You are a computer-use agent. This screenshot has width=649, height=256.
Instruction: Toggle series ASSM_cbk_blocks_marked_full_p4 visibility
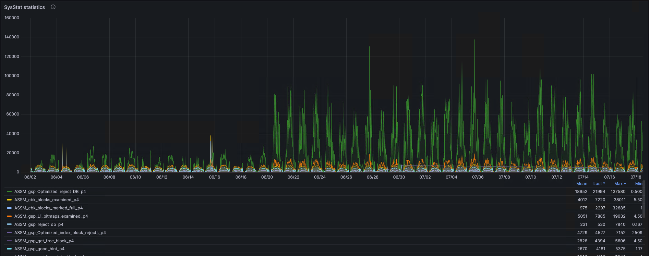(48, 208)
